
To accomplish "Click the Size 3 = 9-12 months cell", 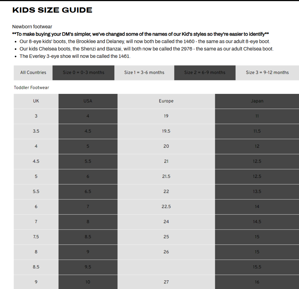I will pos(267,73).
